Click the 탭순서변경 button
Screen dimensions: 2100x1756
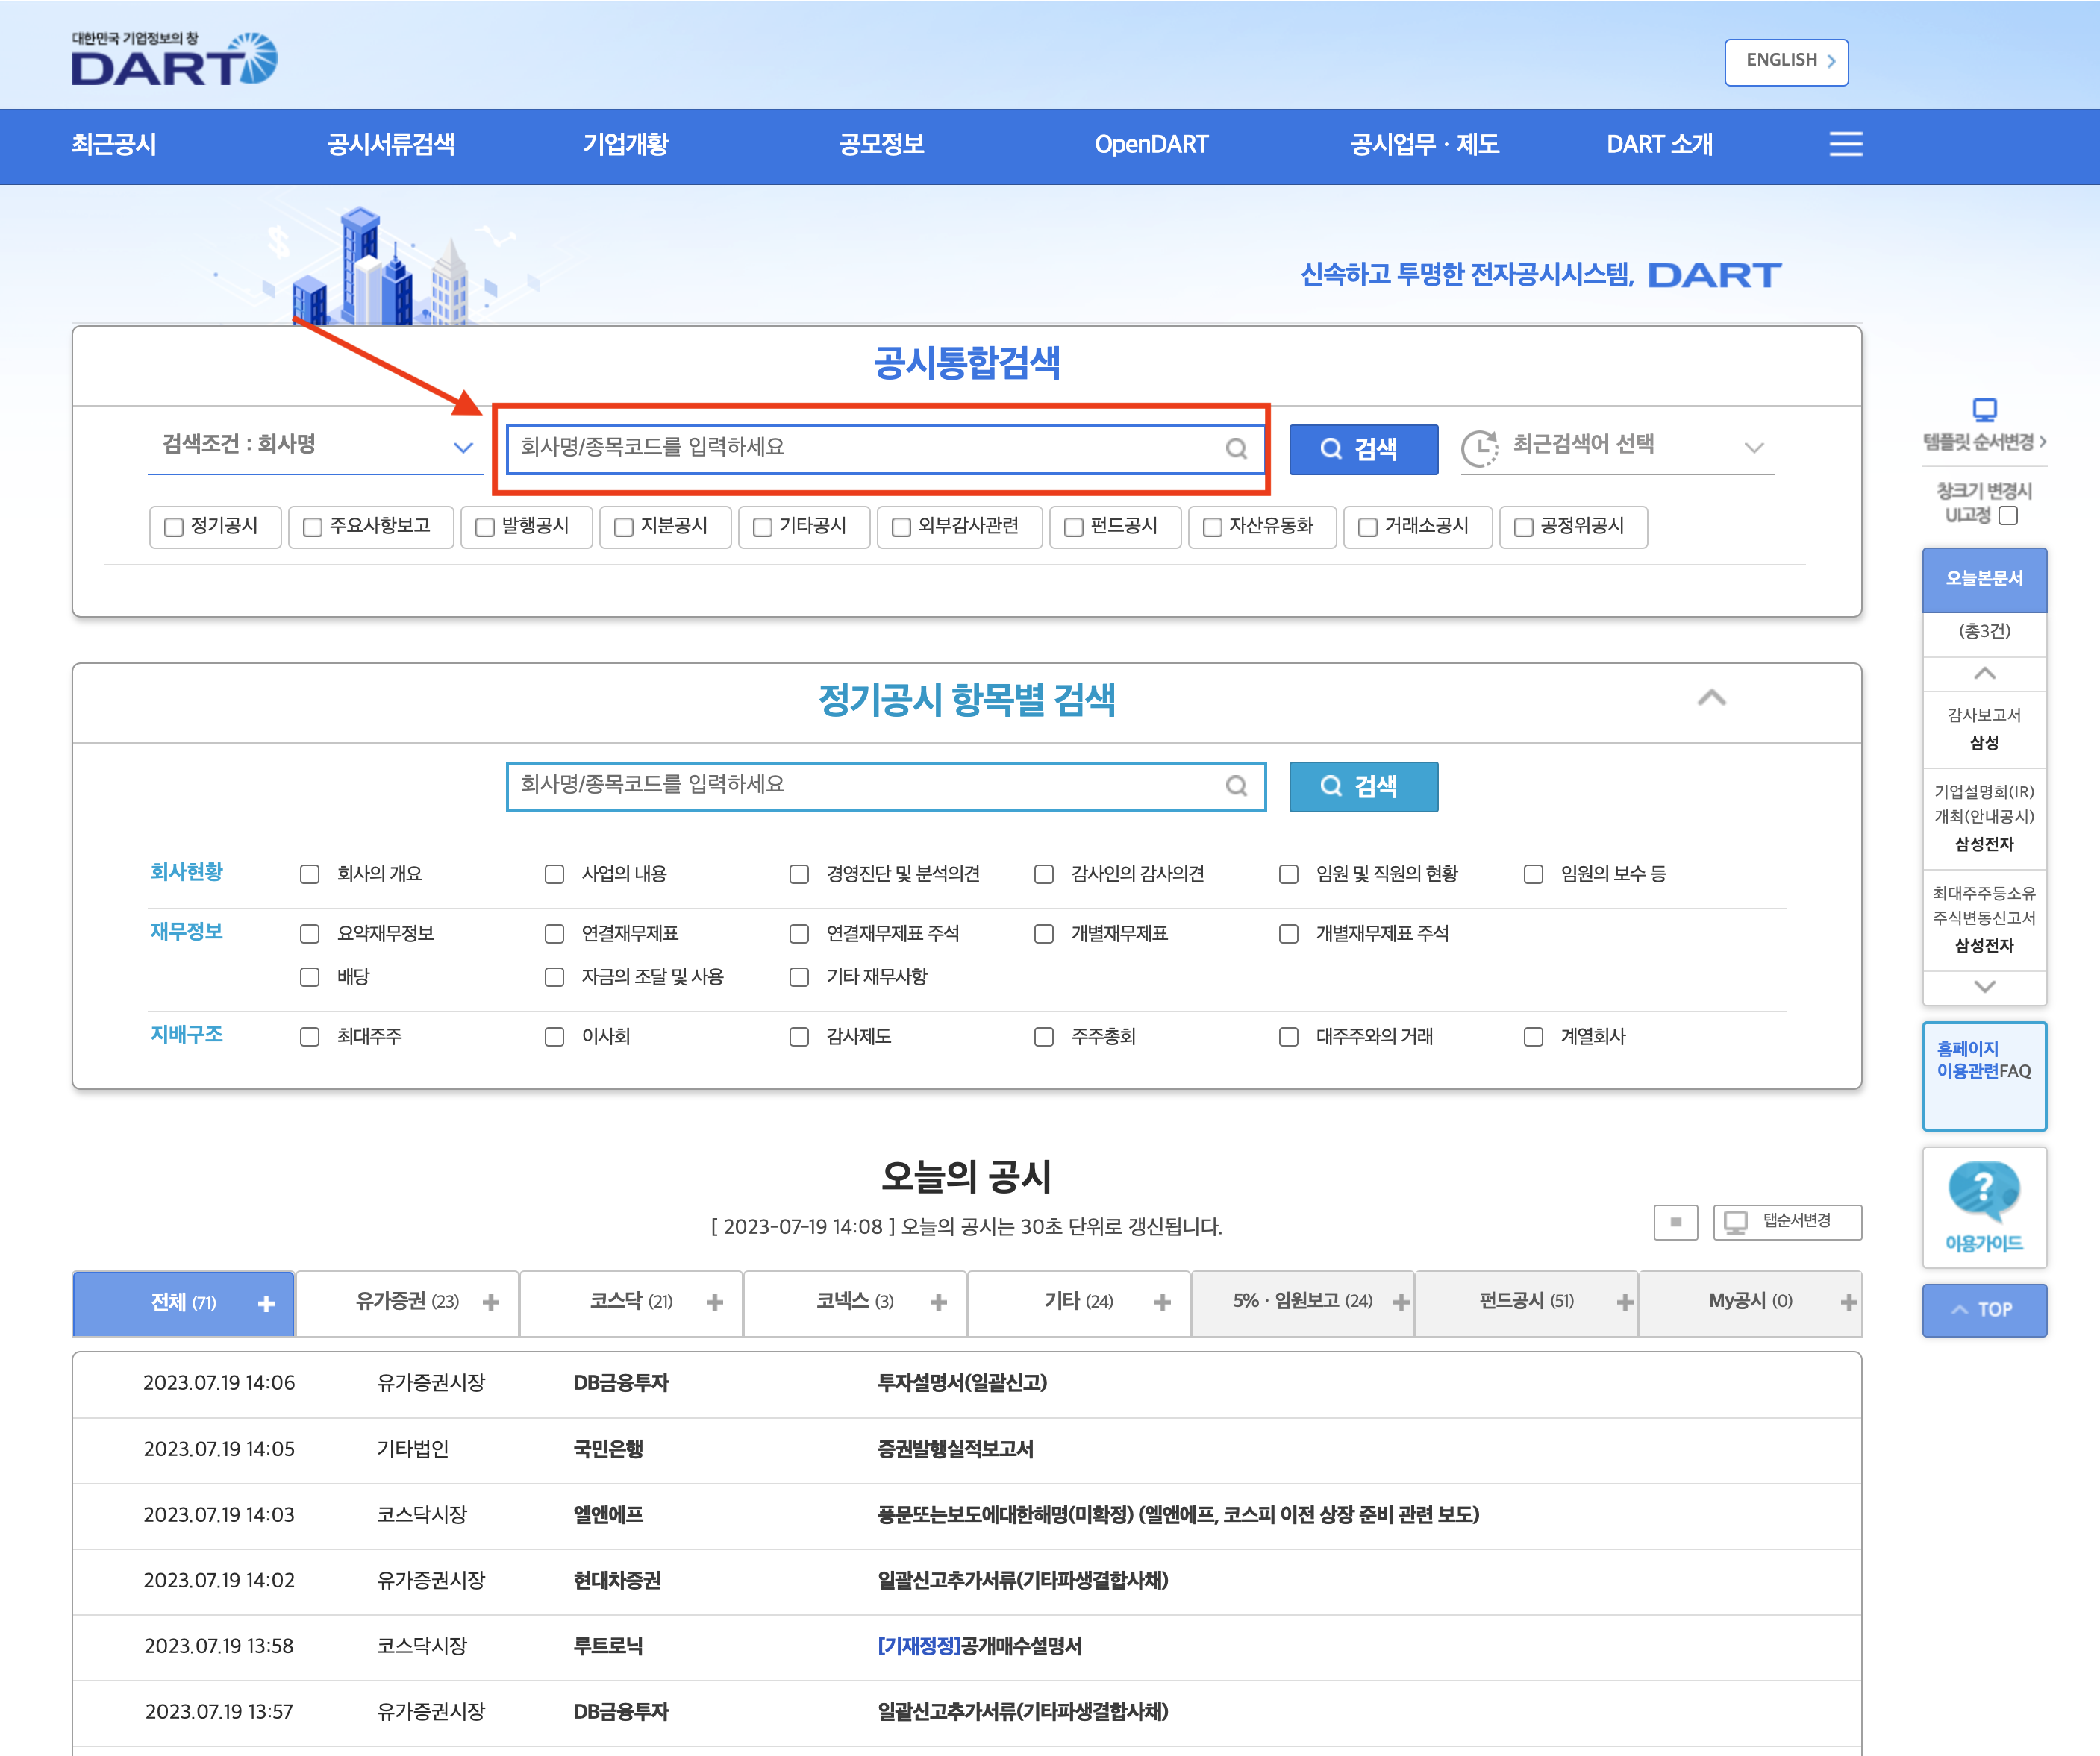[1787, 1221]
